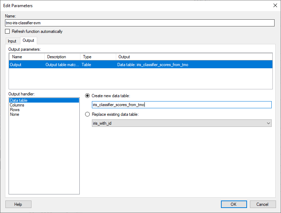The height and width of the screenshot is (213, 281).
Task: Close the Edit Parameters dialog
Action: click(275, 5)
